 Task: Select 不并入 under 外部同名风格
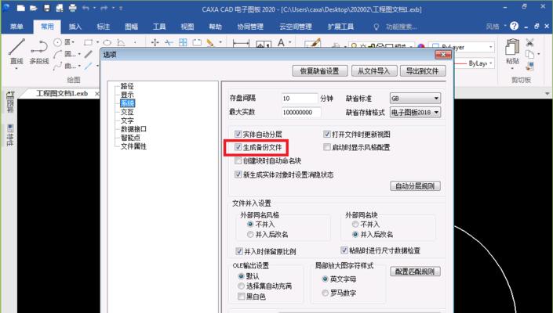click(x=250, y=224)
